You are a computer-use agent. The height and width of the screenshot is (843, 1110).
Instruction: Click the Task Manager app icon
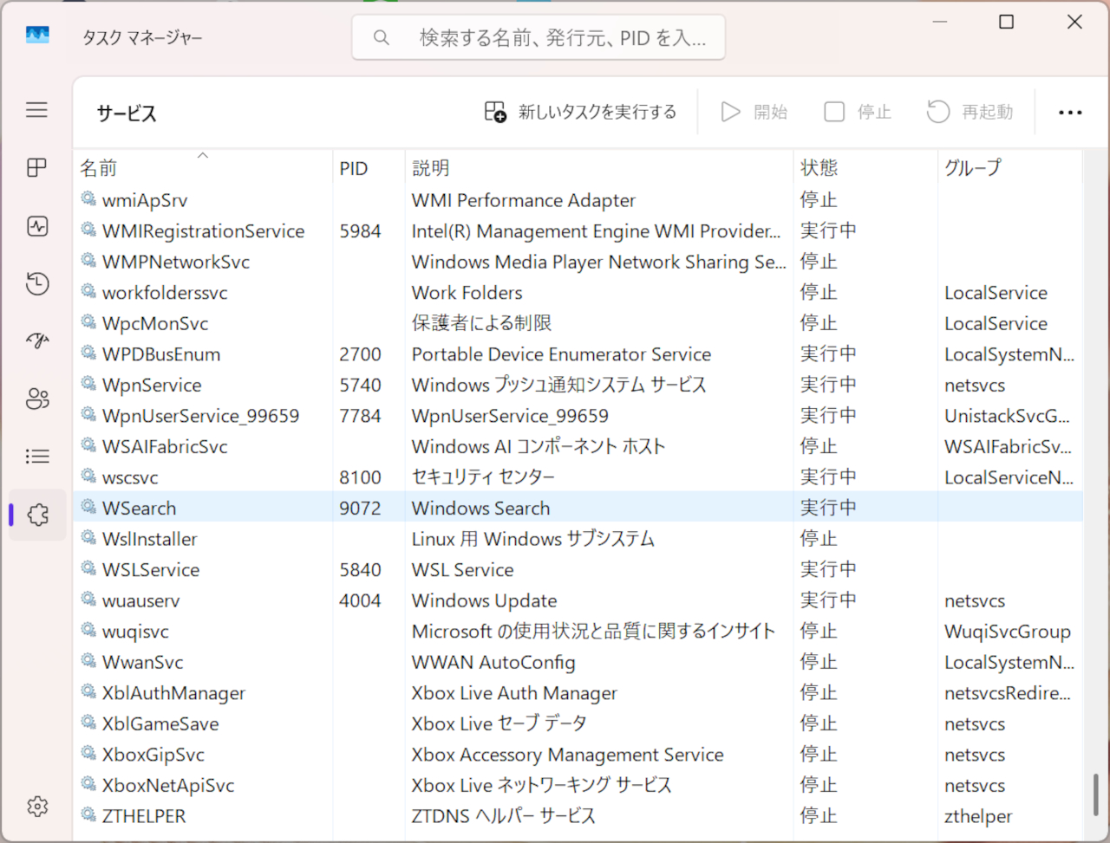[x=37, y=36]
